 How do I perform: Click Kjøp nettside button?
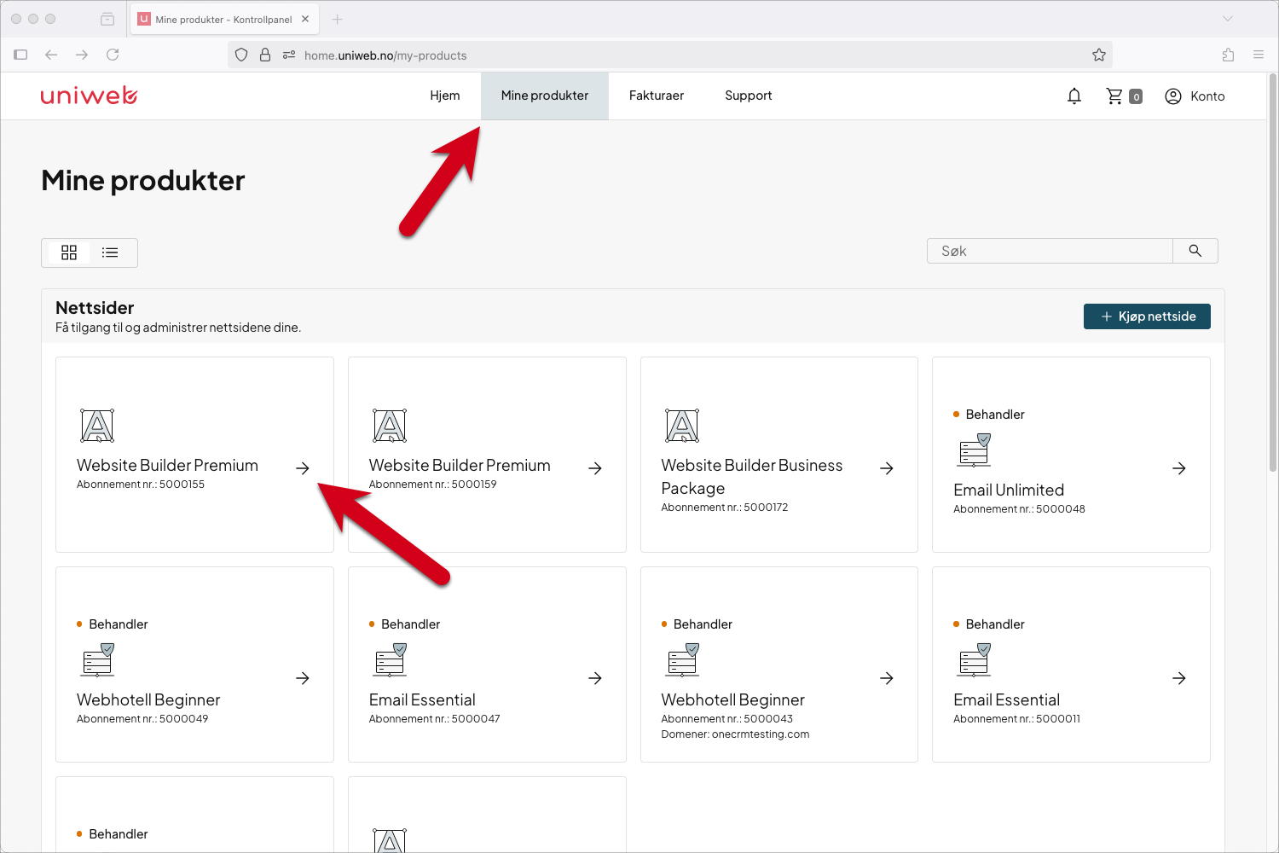(1147, 316)
